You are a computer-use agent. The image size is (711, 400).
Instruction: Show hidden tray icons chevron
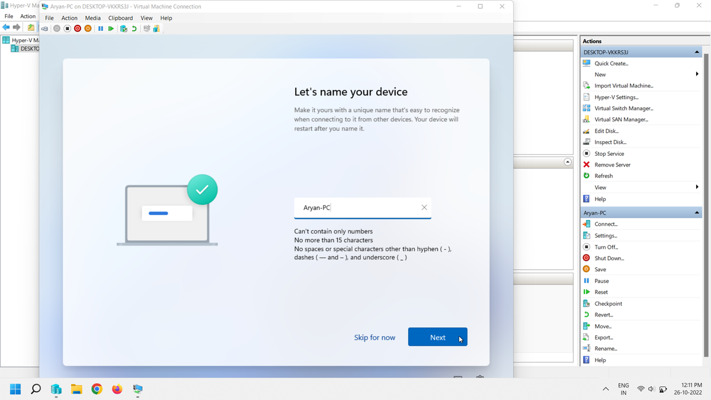click(606, 389)
